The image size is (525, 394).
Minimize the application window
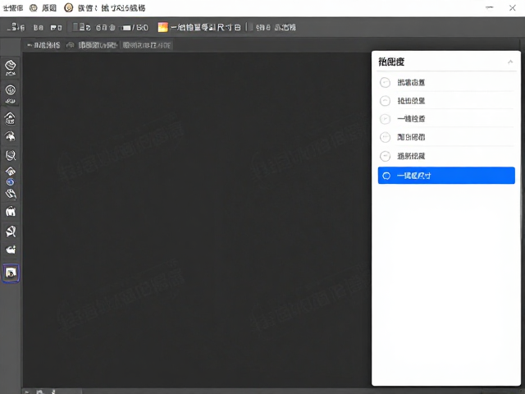click(x=490, y=7)
